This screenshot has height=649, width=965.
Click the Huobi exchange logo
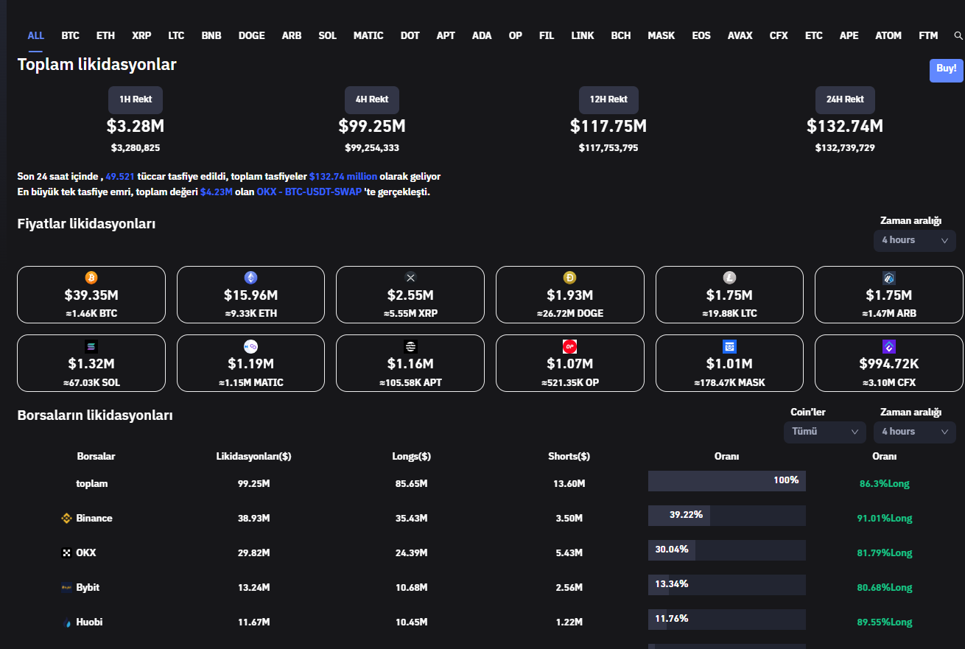66,622
